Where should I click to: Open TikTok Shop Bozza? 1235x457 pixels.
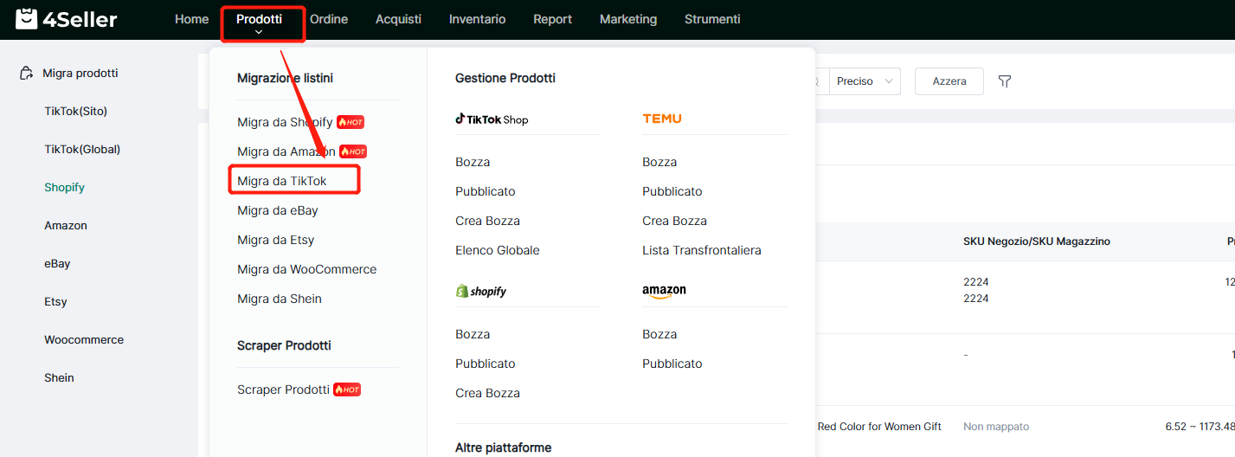pyautogui.click(x=473, y=162)
